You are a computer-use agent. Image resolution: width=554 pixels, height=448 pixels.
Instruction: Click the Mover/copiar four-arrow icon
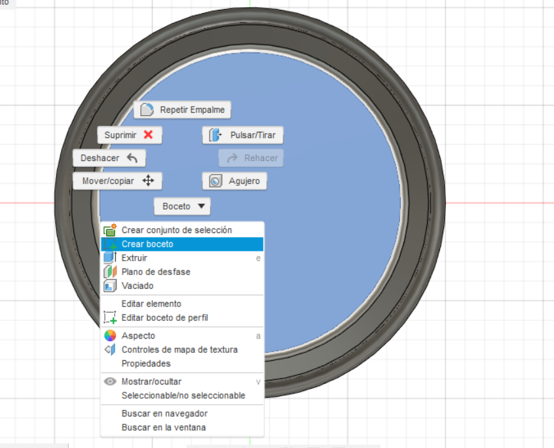(x=148, y=181)
